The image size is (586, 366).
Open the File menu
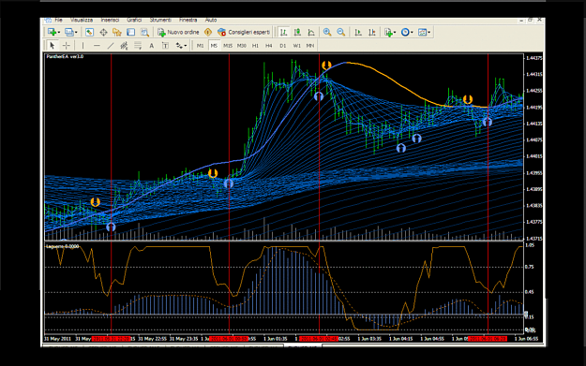(59, 21)
